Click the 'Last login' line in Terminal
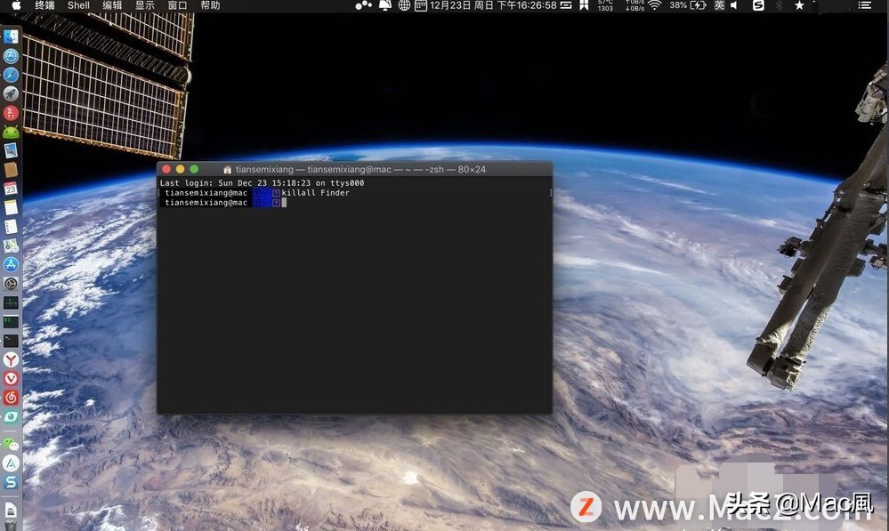Image resolution: width=889 pixels, height=531 pixels. coord(262,183)
